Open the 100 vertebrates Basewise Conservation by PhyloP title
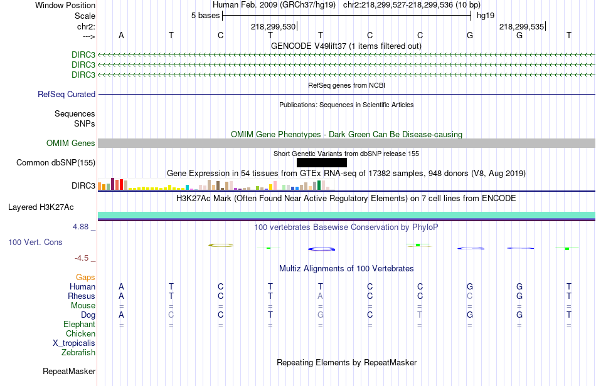 (x=346, y=227)
